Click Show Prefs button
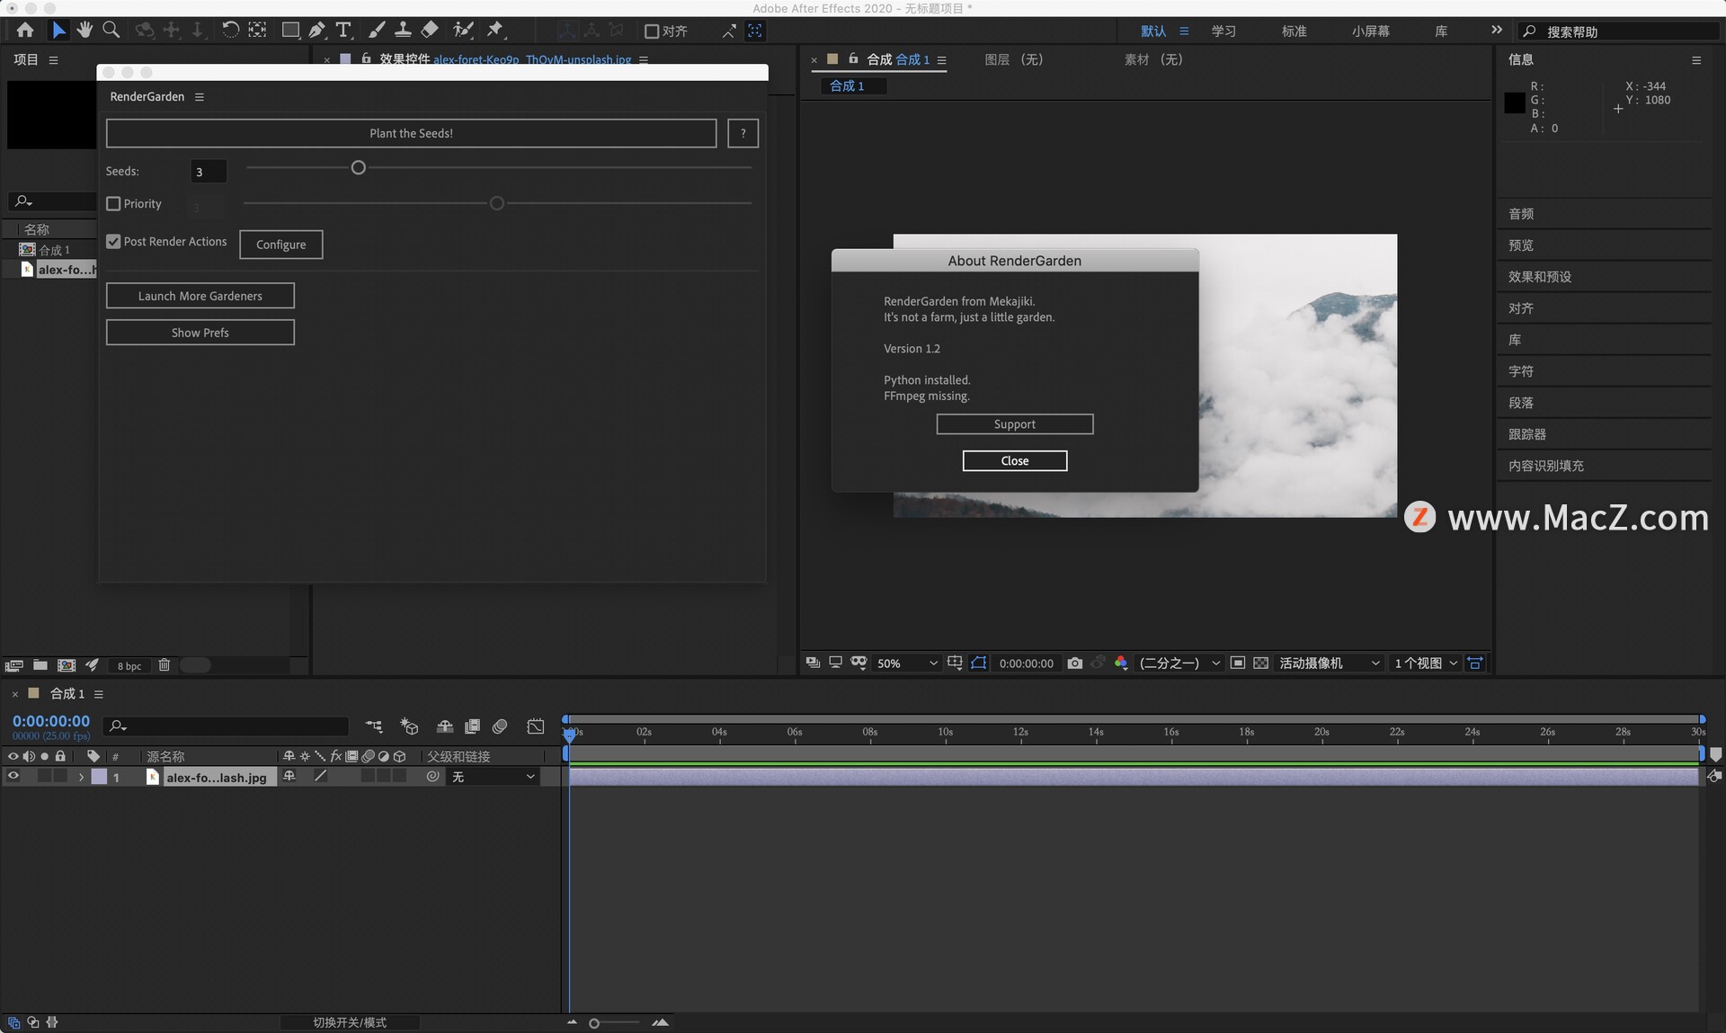The height and width of the screenshot is (1033, 1726). [200, 333]
